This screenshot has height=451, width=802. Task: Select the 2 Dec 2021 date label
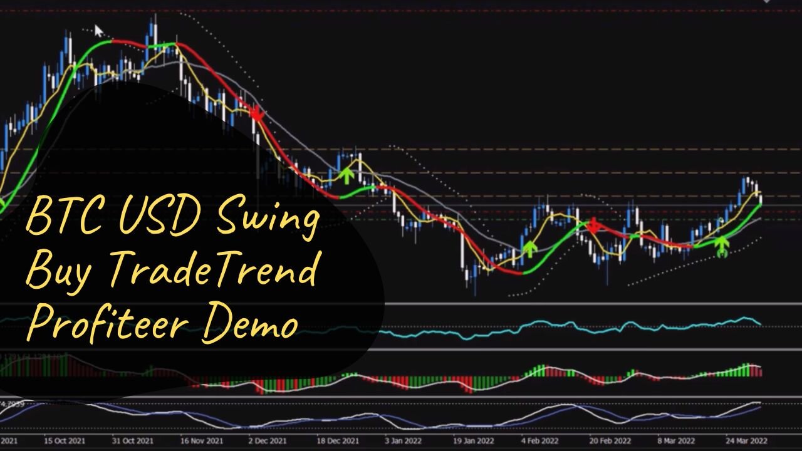[x=268, y=442]
